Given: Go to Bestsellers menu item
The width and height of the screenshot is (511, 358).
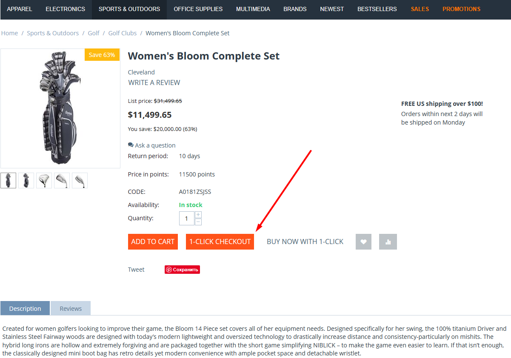Looking at the screenshot, I should (377, 9).
